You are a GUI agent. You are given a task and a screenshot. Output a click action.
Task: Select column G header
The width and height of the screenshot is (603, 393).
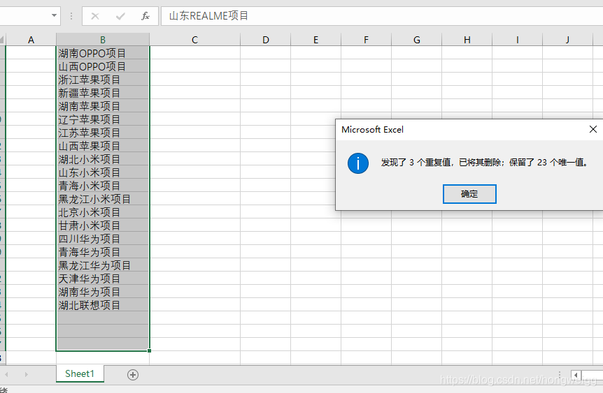point(416,40)
